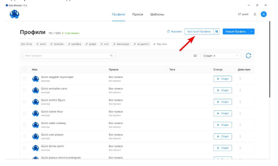Image resolution: width=278 pixels, height=166 pixels.
Task: Filter by the gambling tag
Action: tap(74, 44)
